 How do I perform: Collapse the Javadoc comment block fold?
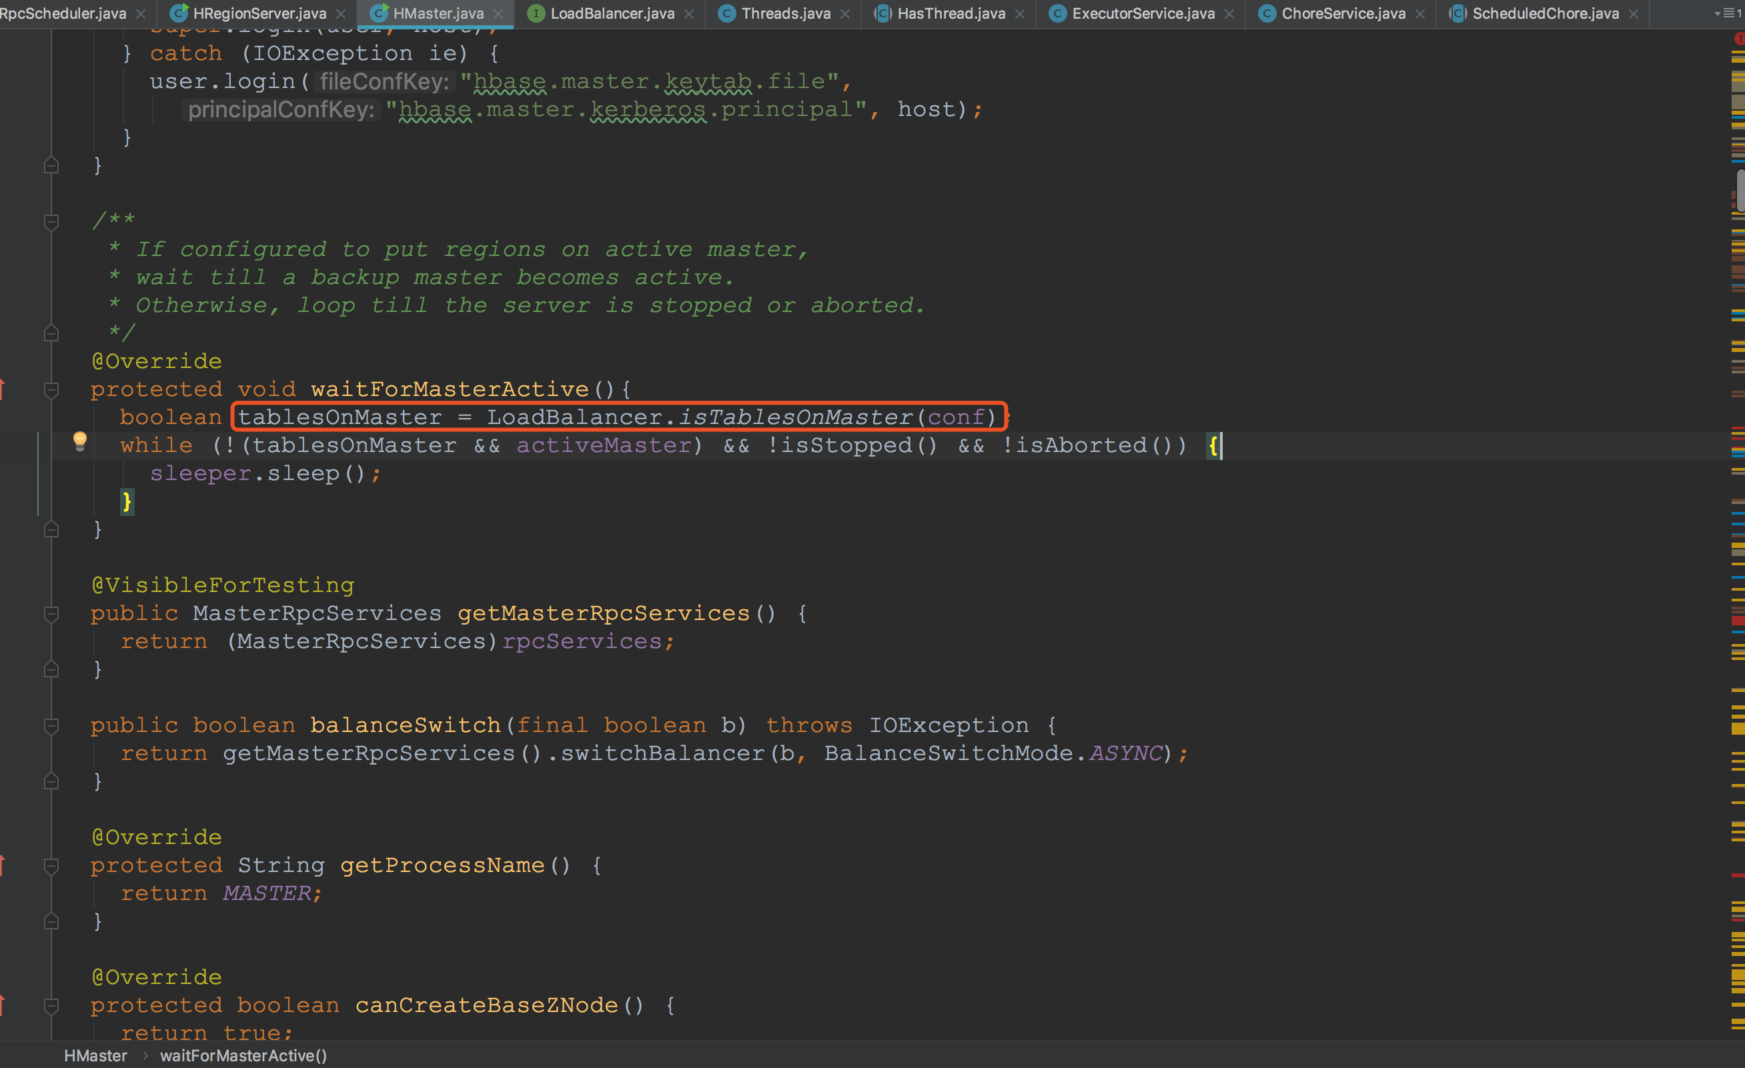(51, 222)
